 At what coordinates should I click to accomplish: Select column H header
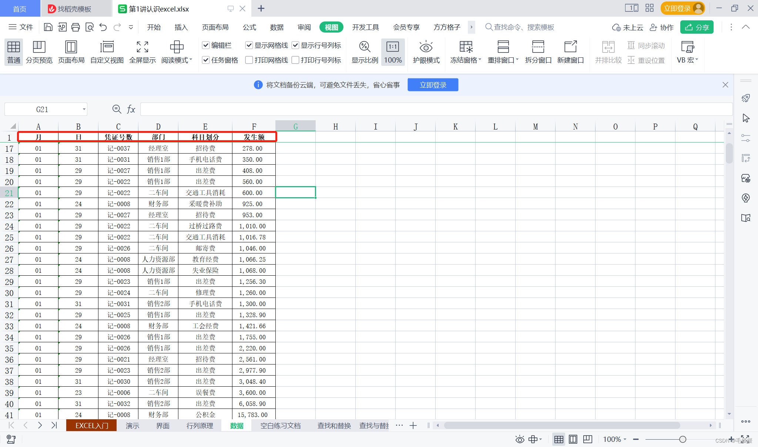pyautogui.click(x=335, y=127)
